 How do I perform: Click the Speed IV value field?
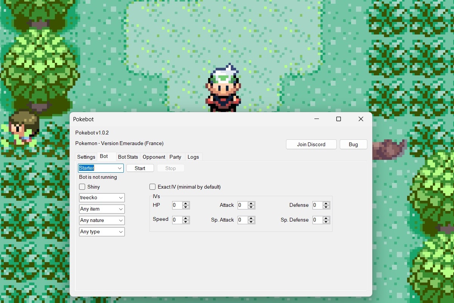click(x=177, y=220)
